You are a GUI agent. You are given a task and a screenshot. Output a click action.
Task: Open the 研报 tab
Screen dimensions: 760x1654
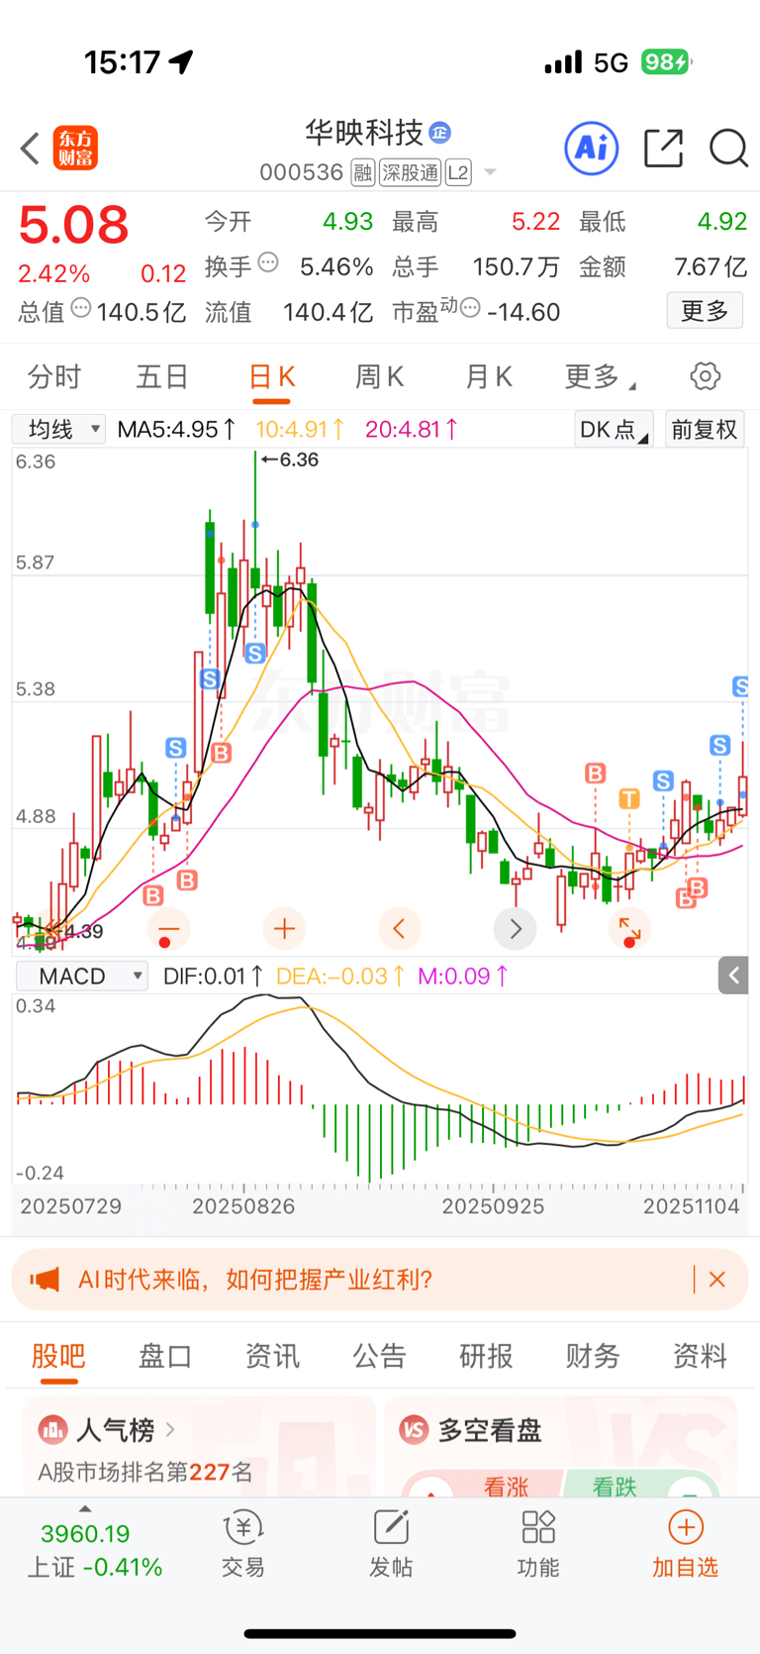(486, 1356)
